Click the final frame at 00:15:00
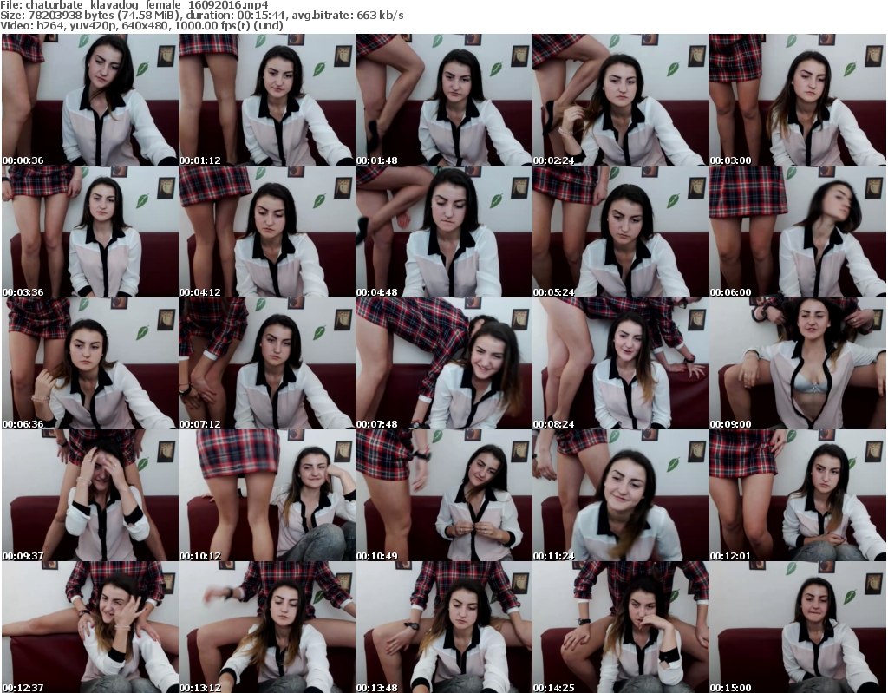 (x=798, y=627)
